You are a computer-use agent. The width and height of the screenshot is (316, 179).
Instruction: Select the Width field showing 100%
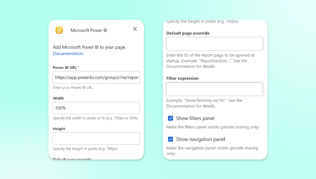(x=96, y=108)
